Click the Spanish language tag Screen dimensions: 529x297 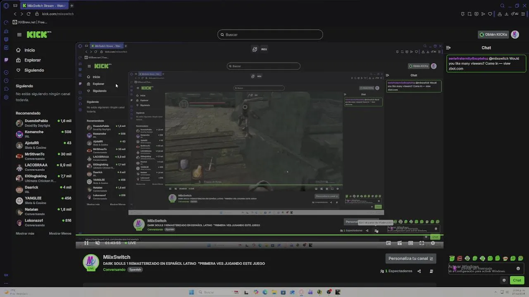click(135, 269)
